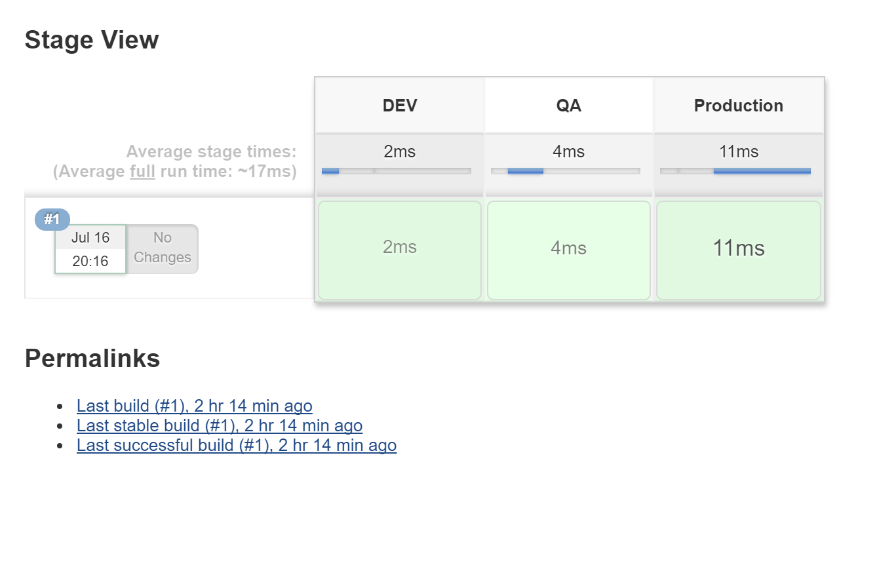Open the Last stable build (#1) link
Screen dimensions: 877x567
click(219, 425)
